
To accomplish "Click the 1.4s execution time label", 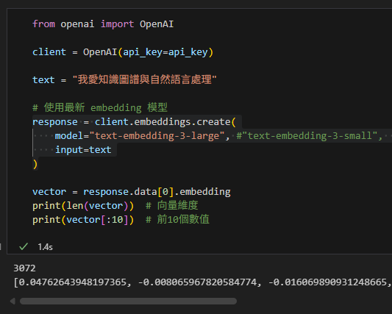I will point(46,247).
